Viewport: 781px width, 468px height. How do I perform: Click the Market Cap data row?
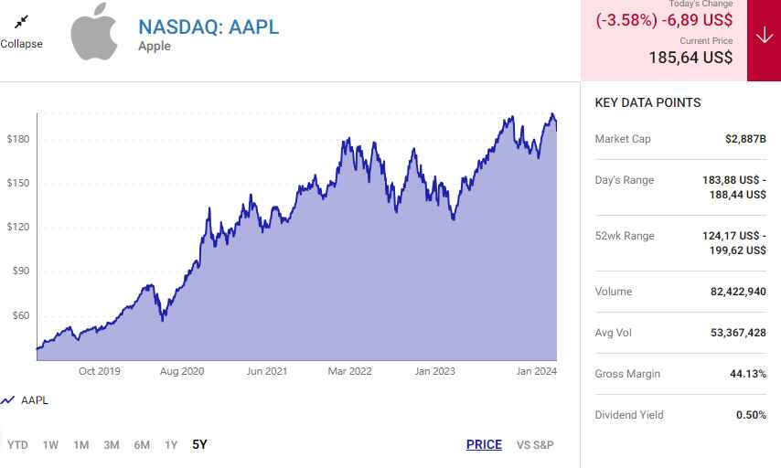(680, 139)
